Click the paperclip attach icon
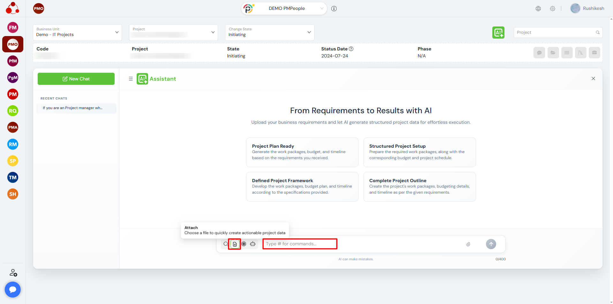Viewport: 613px width, 304px height. (468, 244)
